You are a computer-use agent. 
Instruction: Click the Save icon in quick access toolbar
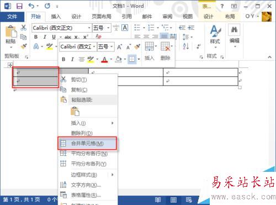[x=19, y=6]
